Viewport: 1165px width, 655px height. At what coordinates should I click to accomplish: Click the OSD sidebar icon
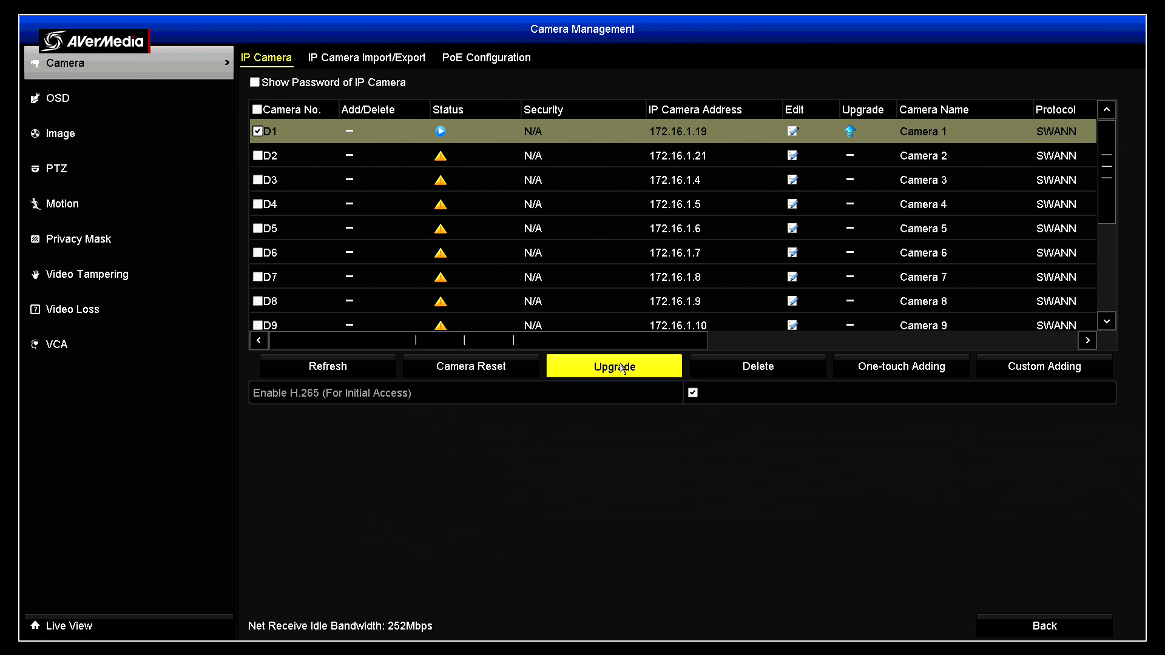click(x=35, y=98)
